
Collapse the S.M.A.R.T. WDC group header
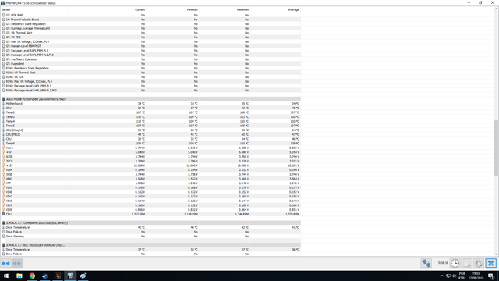click(x=150, y=245)
